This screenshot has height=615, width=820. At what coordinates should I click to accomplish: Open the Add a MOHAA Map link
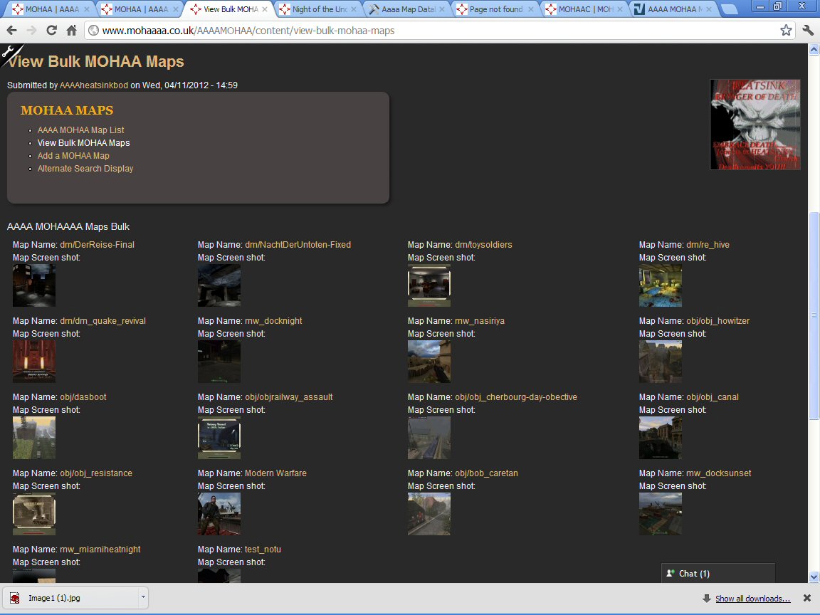coord(73,155)
